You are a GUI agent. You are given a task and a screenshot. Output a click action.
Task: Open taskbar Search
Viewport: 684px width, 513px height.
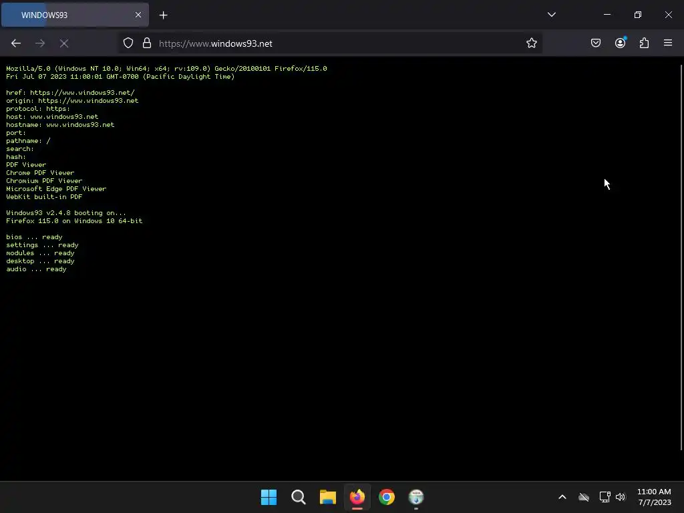click(299, 497)
